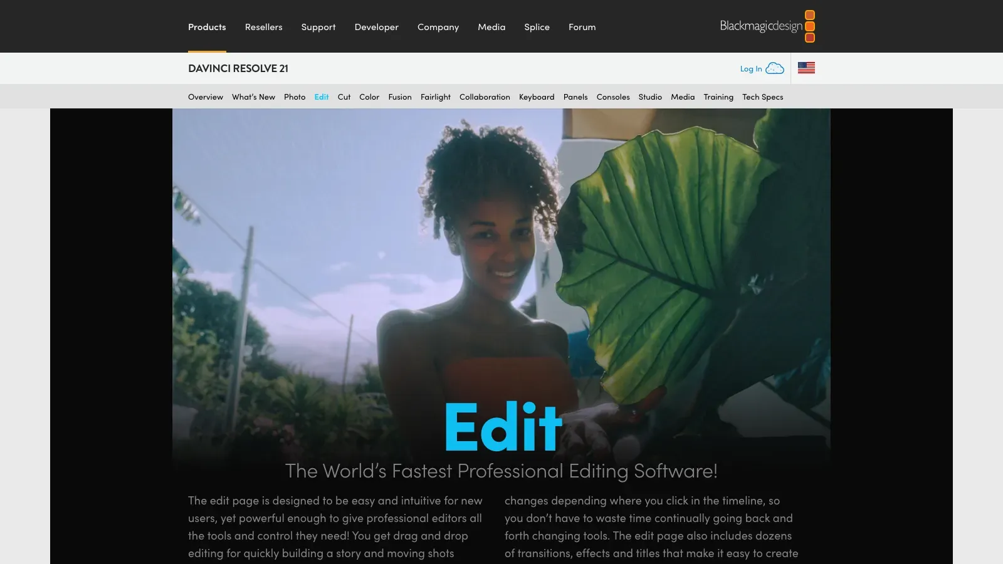The width and height of the screenshot is (1003, 564).
Task: Go to the Cut tab
Action: [x=344, y=97]
